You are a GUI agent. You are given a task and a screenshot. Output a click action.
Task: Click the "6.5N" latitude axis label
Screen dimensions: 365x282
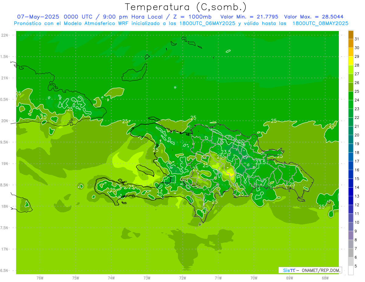(5, 270)
